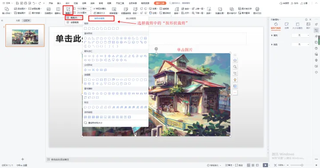
Task: Click the 协作 (Collaborate) button
Action: [295, 3]
